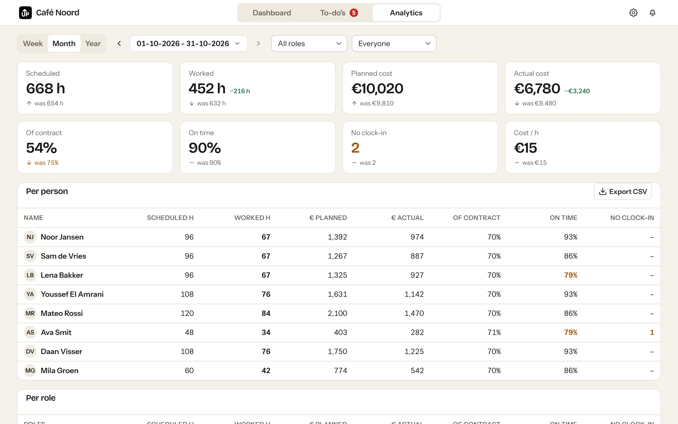
Task: Select the Analytics tab
Action: [x=406, y=13]
